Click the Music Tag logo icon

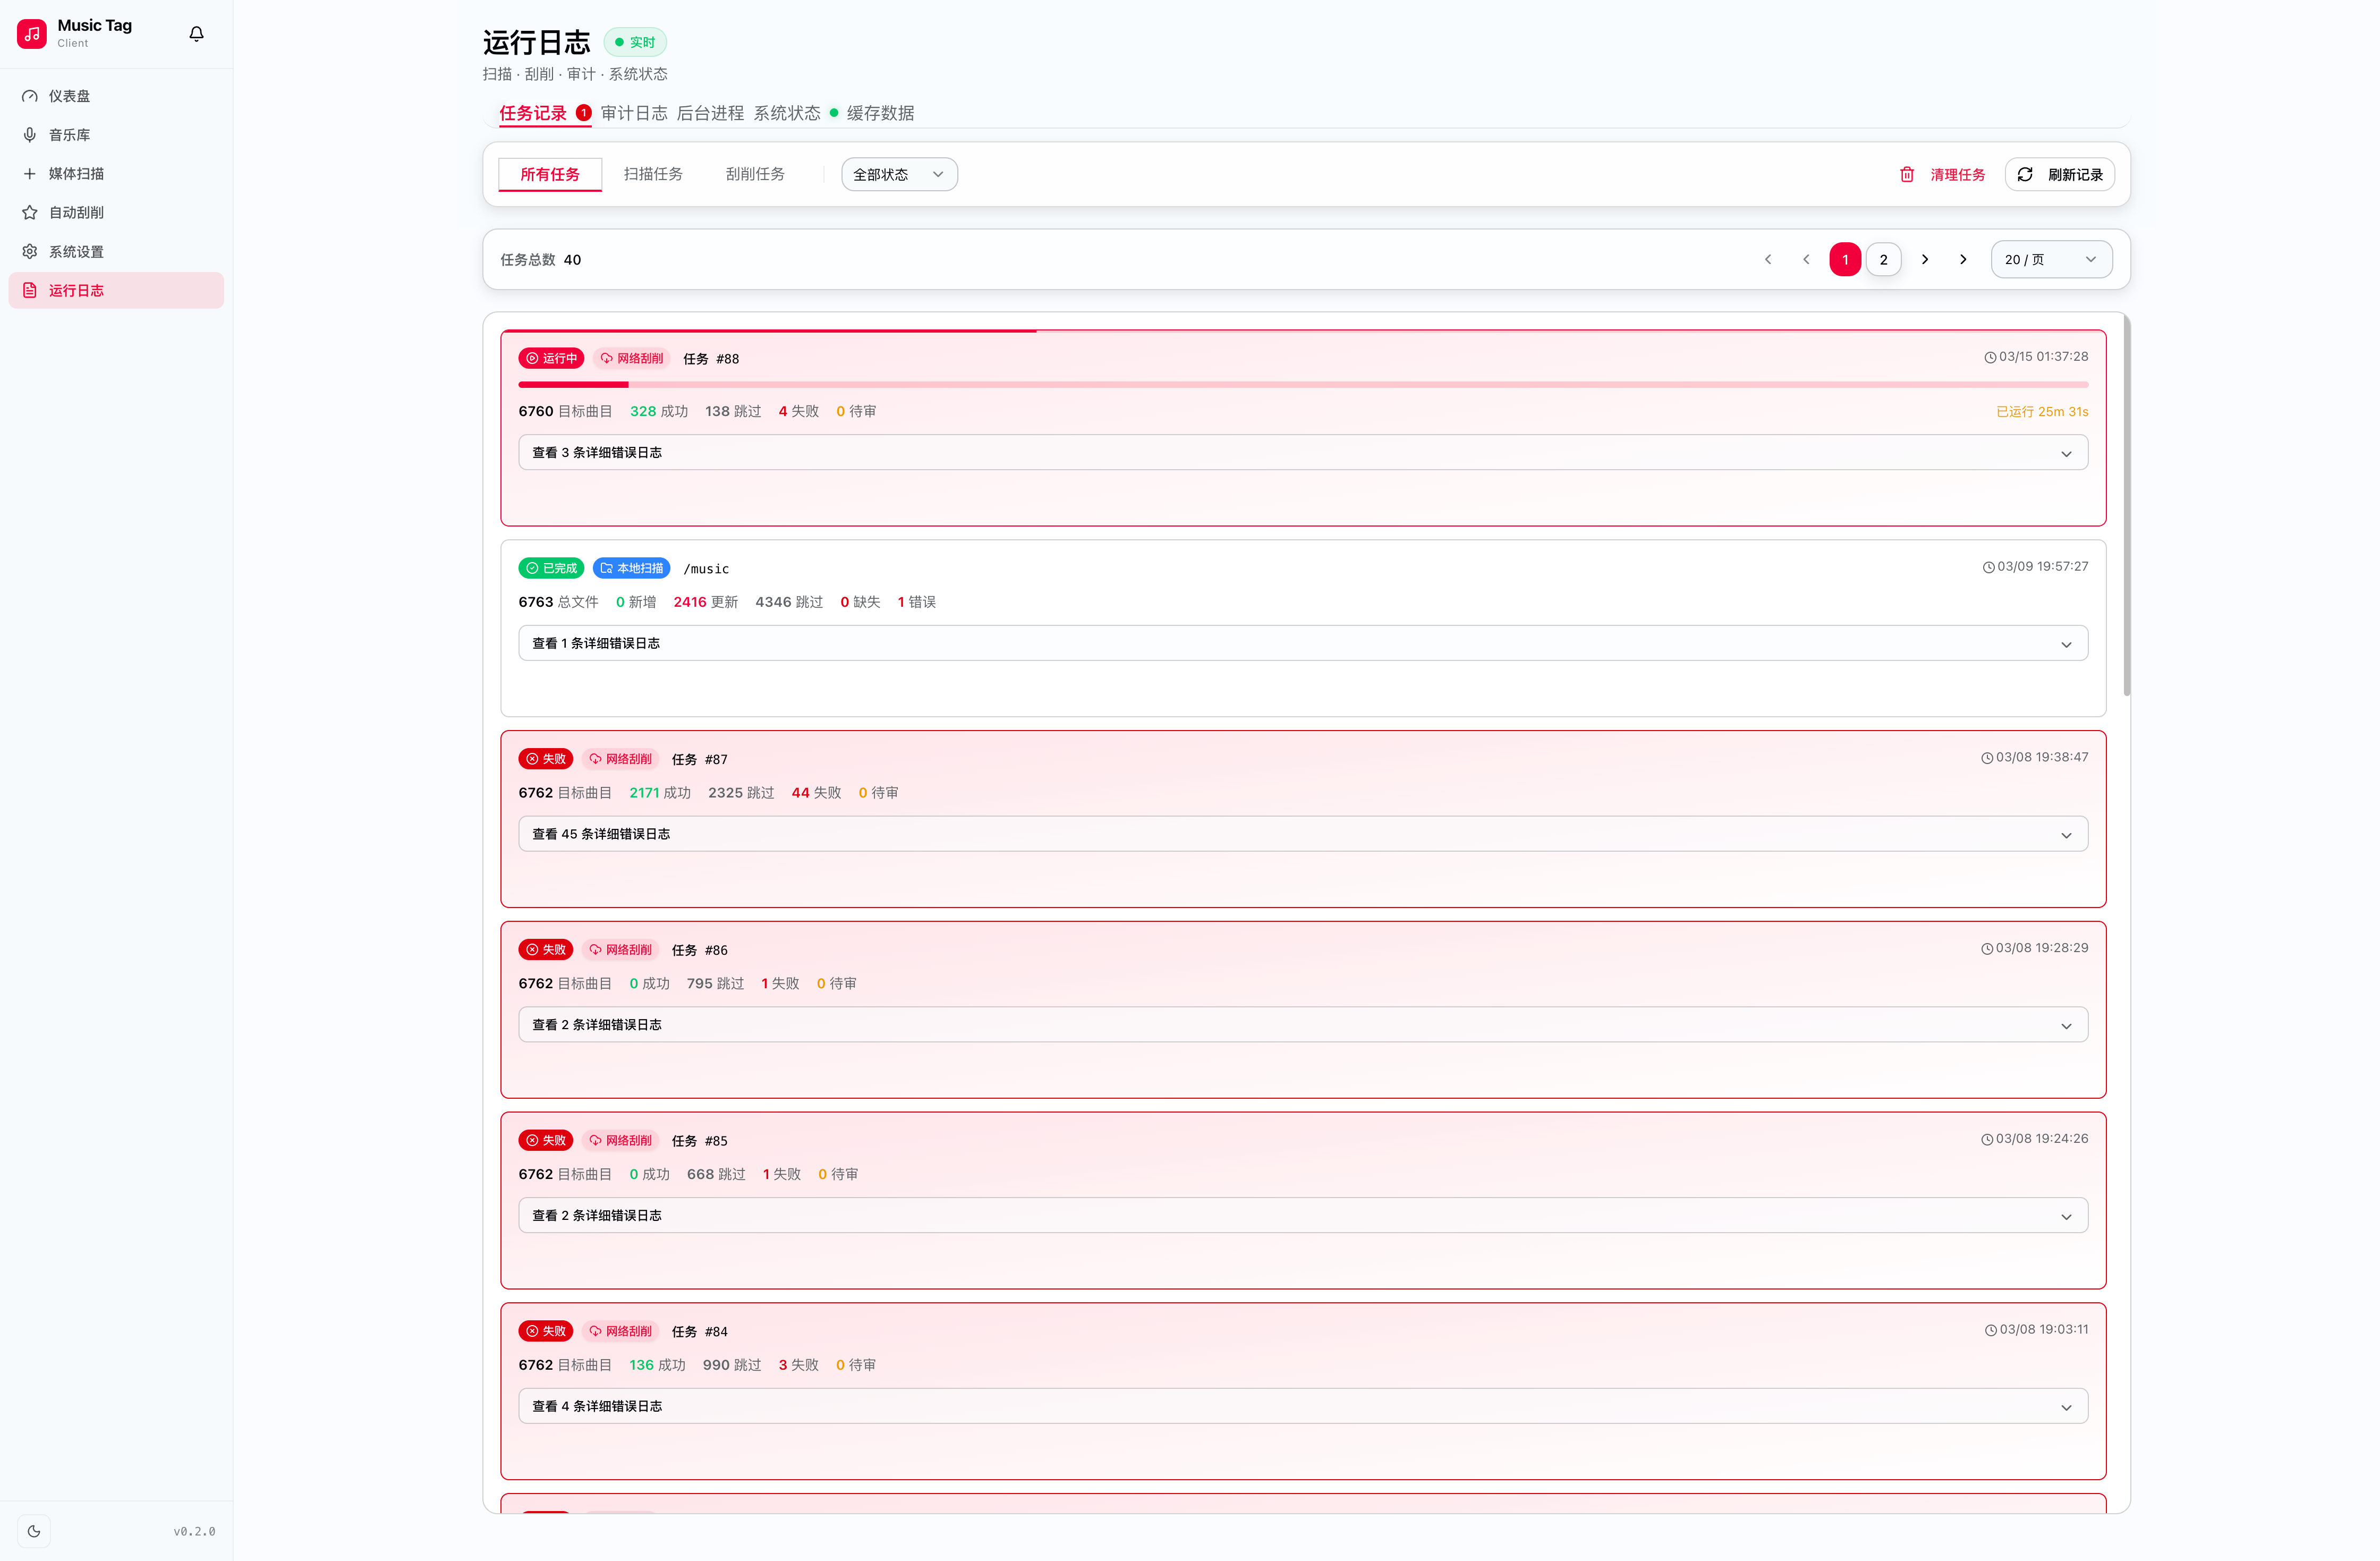pyautogui.click(x=32, y=34)
